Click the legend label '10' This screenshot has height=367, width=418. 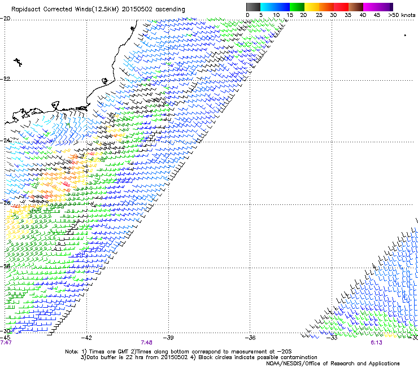[x=276, y=15]
